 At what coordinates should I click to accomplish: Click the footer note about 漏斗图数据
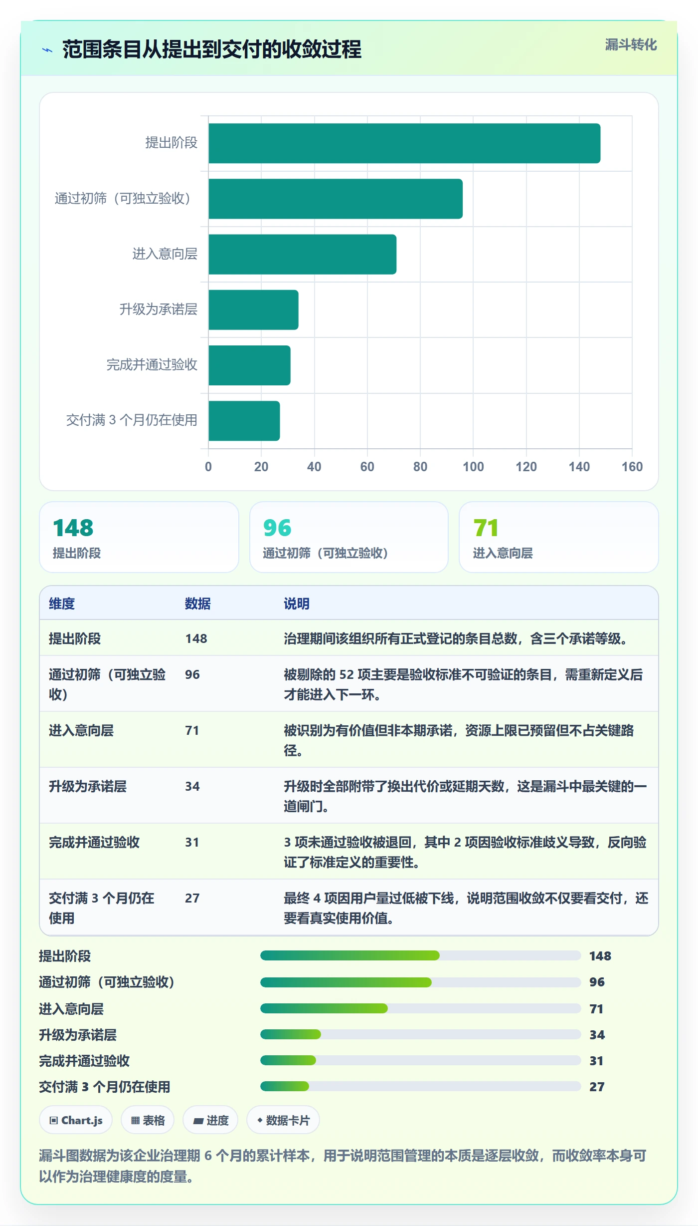coord(343,1166)
